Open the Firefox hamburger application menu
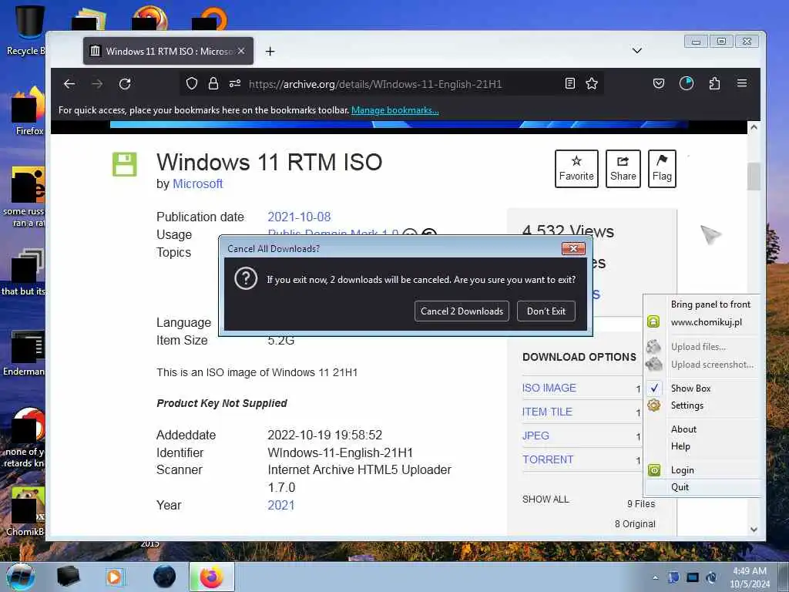This screenshot has height=592, width=789. [x=742, y=83]
